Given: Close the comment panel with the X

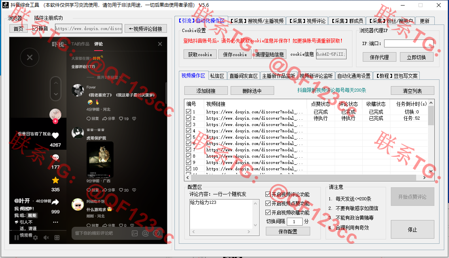Looking at the screenshot, I should coord(160,44).
